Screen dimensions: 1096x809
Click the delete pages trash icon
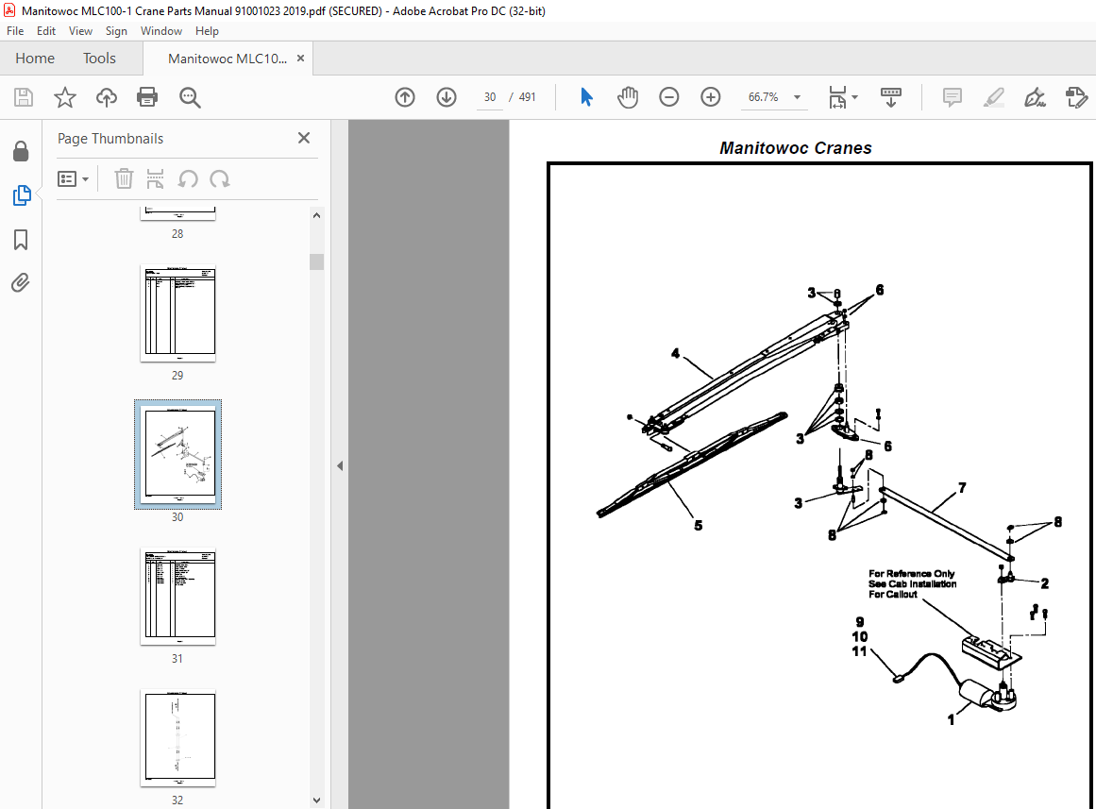[x=124, y=179]
